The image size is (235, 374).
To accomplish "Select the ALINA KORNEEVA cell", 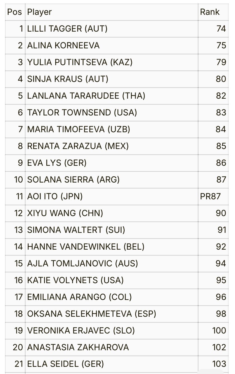I will click(111, 46).
